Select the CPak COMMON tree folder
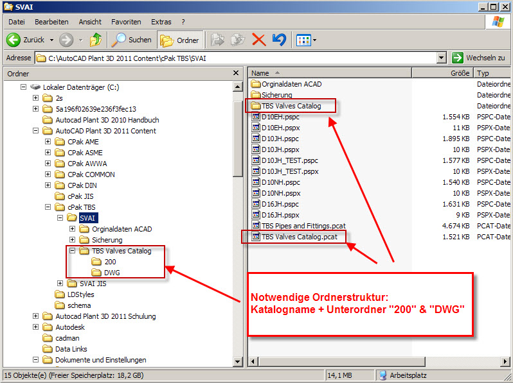This screenshot has height=383, width=513. click(x=85, y=174)
